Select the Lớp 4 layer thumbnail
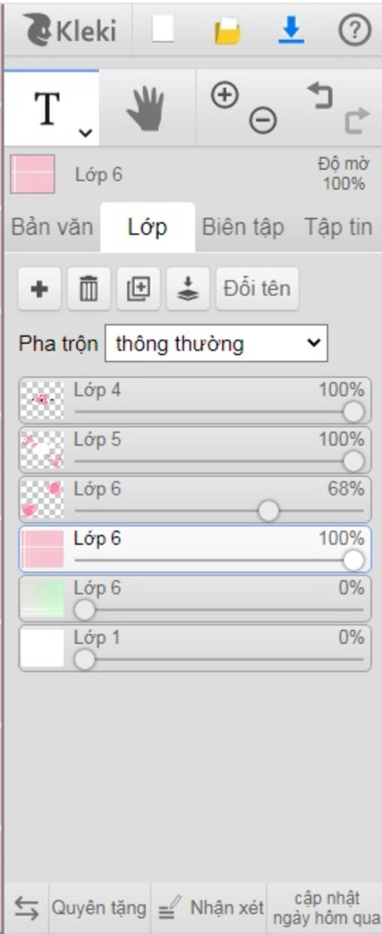The width and height of the screenshot is (382, 934). click(x=42, y=400)
